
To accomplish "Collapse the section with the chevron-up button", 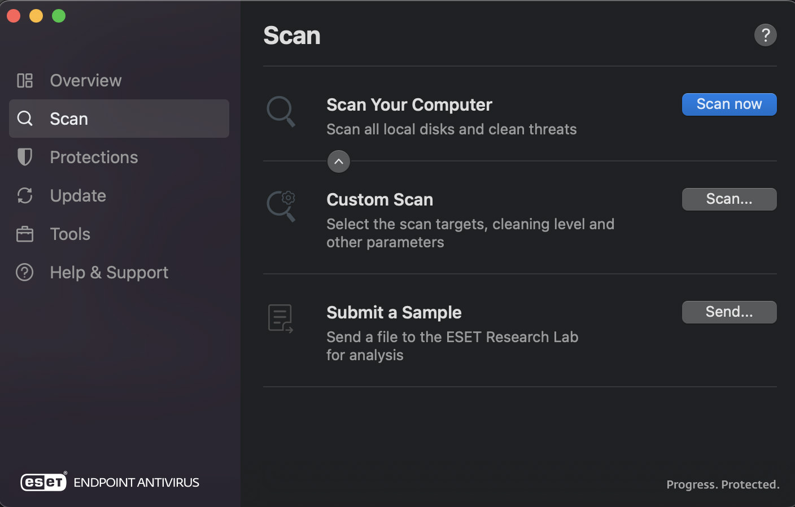I will pos(339,161).
